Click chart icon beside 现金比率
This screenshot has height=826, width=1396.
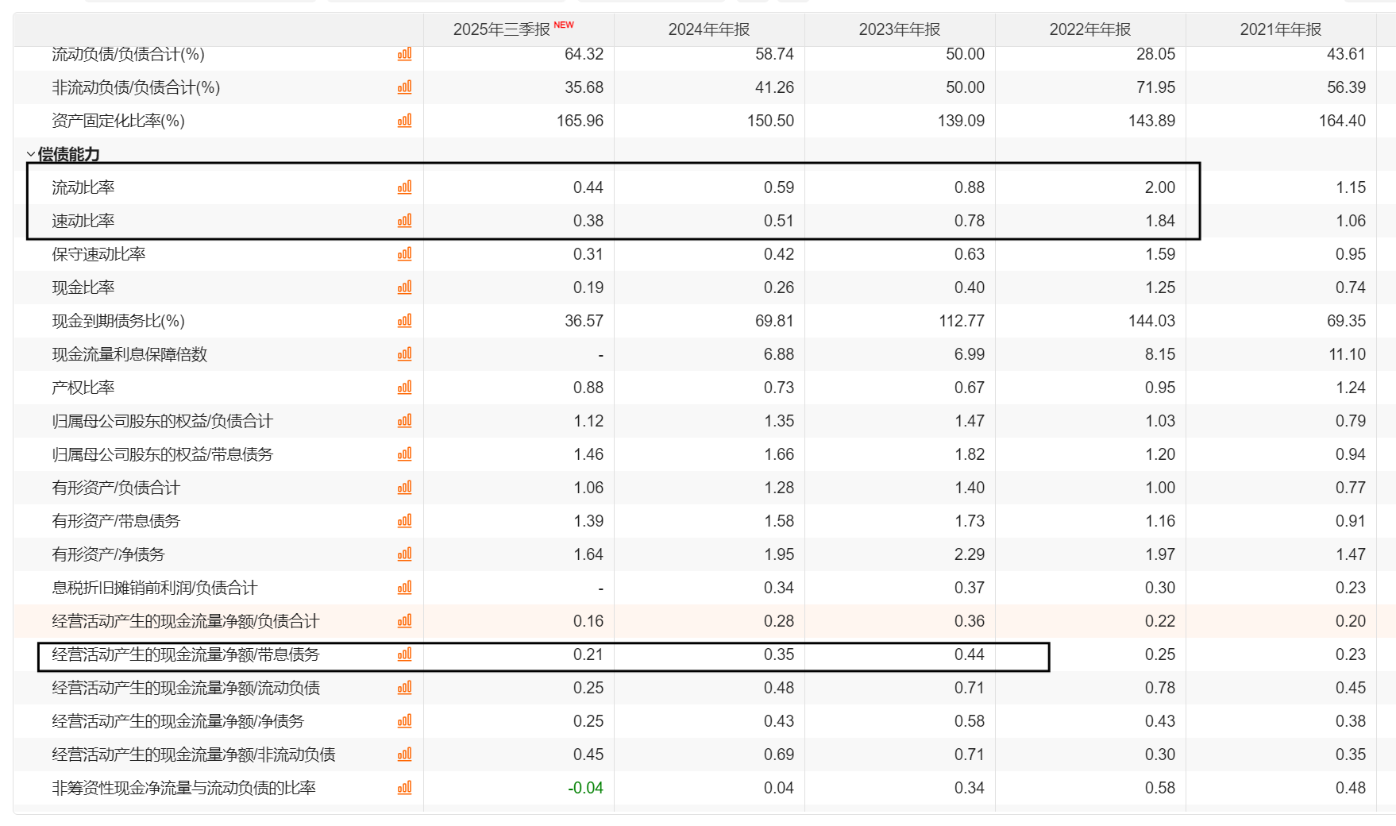point(404,288)
